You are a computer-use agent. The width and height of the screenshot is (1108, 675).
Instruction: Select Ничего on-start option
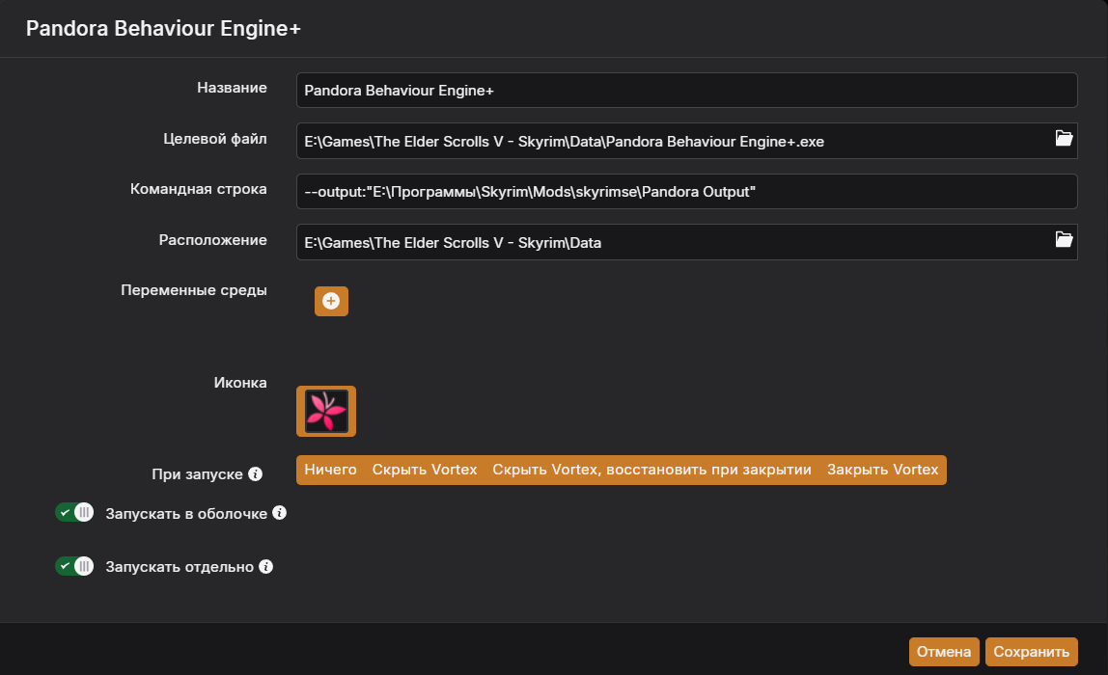pyautogui.click(x=330, y=470)
